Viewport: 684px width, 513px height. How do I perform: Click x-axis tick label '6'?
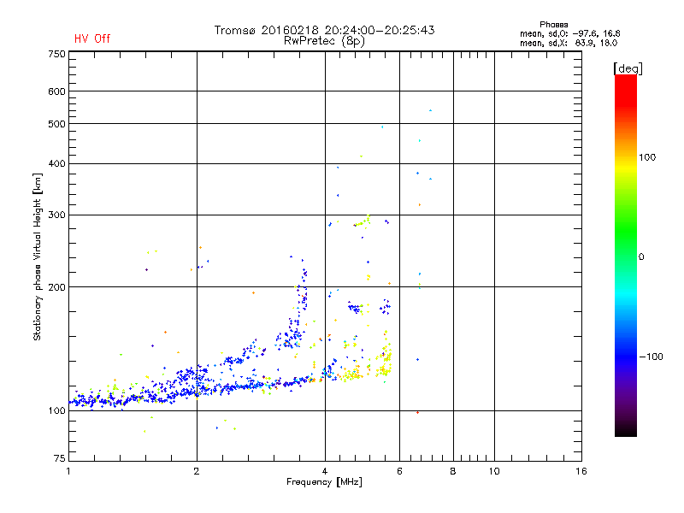[x=399, y=471]
